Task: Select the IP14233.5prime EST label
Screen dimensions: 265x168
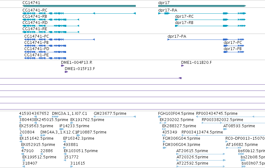Action: [74, 126]
